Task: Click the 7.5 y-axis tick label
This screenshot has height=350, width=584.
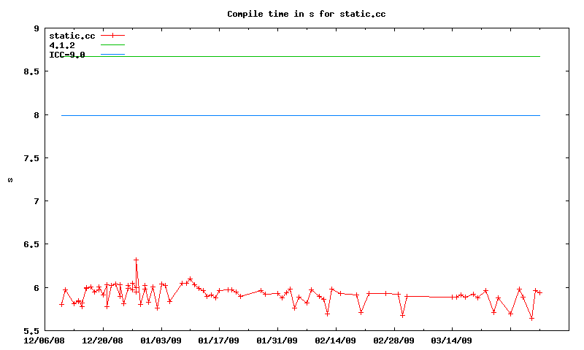Action: click(32, 158)
